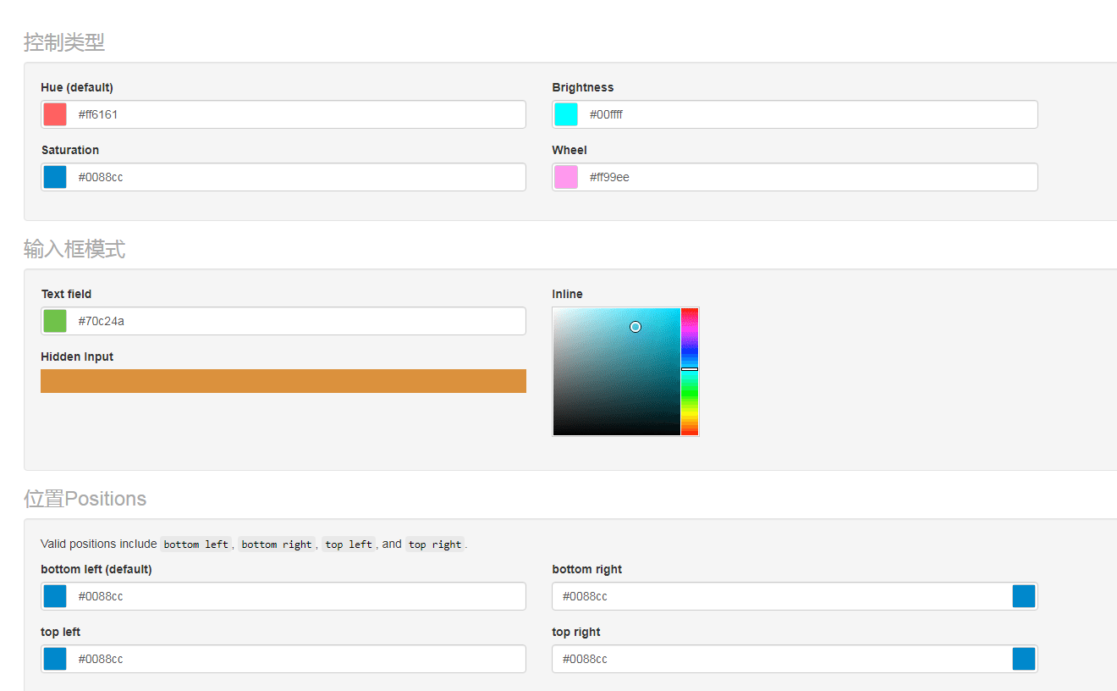Click the '控制类型' section heading
Image resolution: width=1117 pixels, height=691 pixels.
click(64, 42)
